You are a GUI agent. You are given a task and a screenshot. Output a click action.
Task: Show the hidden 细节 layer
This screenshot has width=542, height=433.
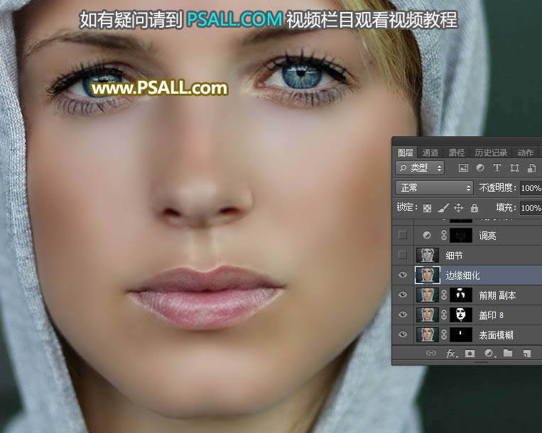[403, 255]
